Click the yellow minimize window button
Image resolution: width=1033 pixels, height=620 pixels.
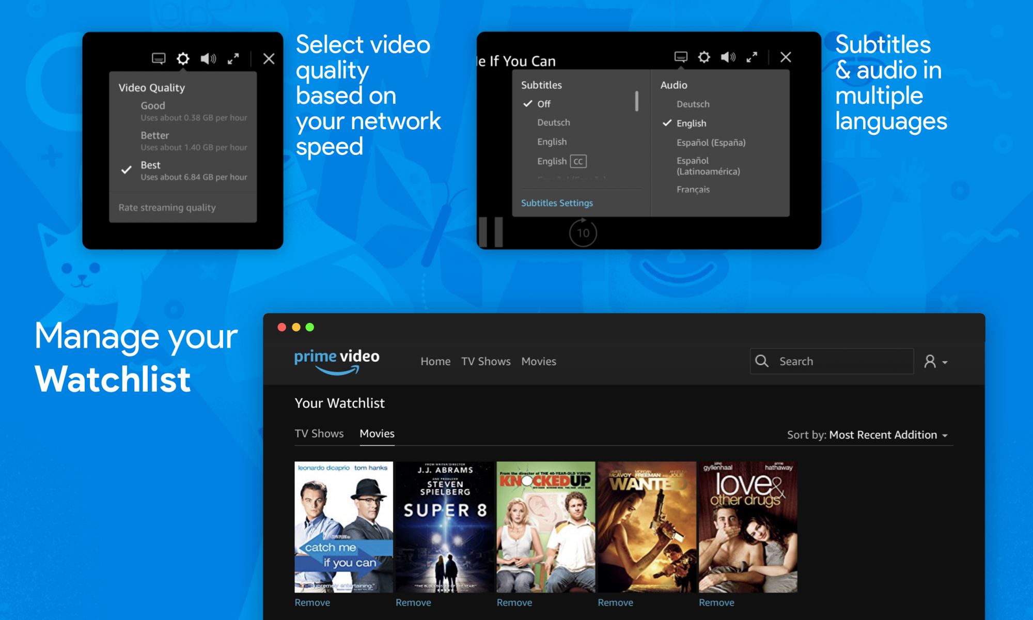click(x=296, y=327)
